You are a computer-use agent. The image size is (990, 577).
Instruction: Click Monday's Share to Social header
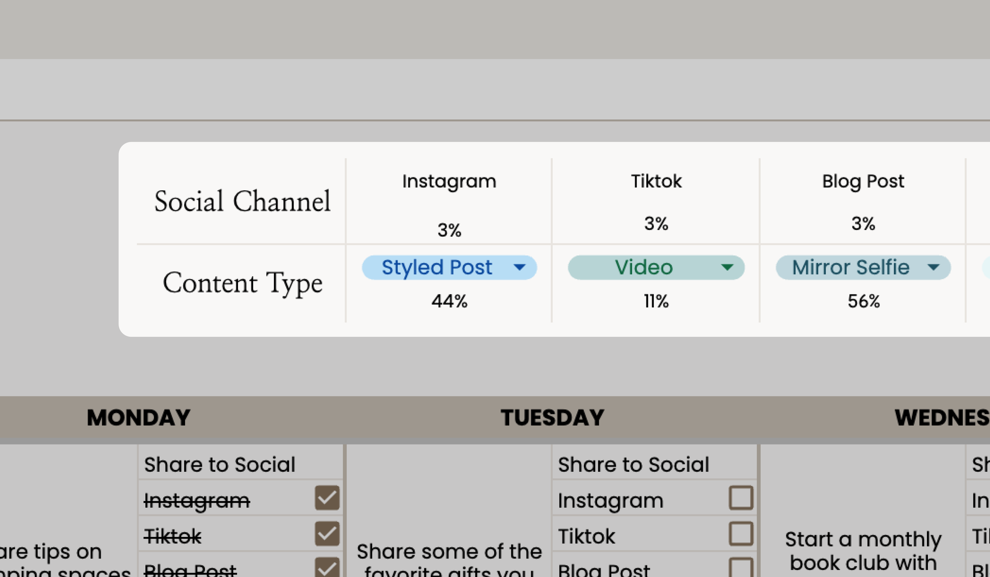point(220,465)
